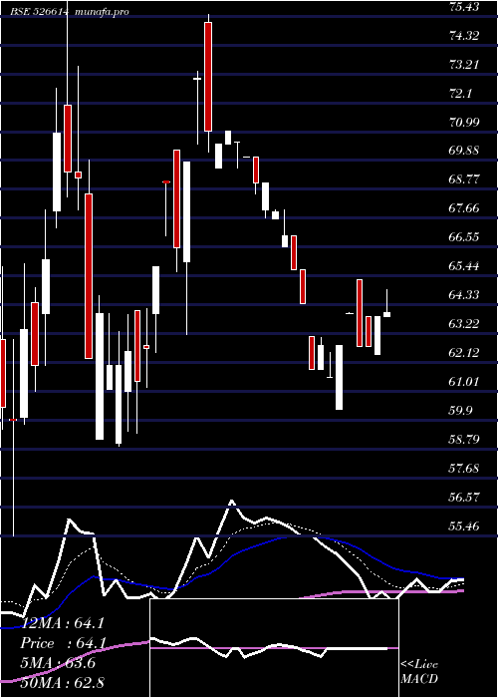Click the 57.68 price axis label
Screen dimensions: 498x698
pyautogui.click(x=464, y=469)
